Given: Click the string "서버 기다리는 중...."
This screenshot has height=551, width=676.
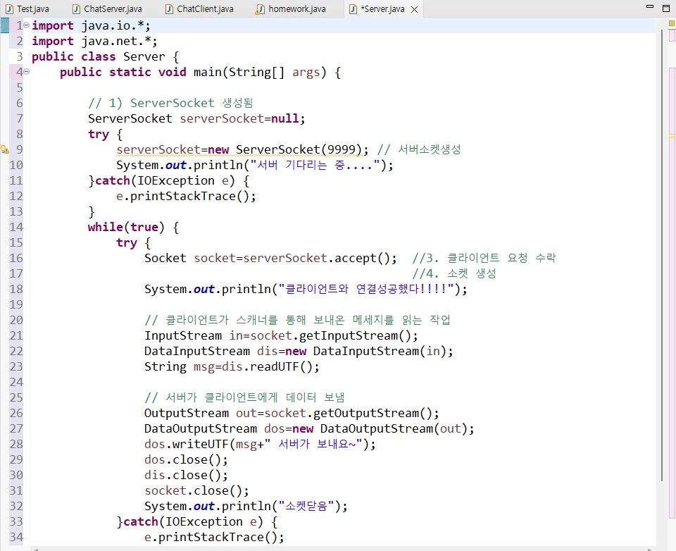Looking at the screenshot, I should (x=315, y=166).
